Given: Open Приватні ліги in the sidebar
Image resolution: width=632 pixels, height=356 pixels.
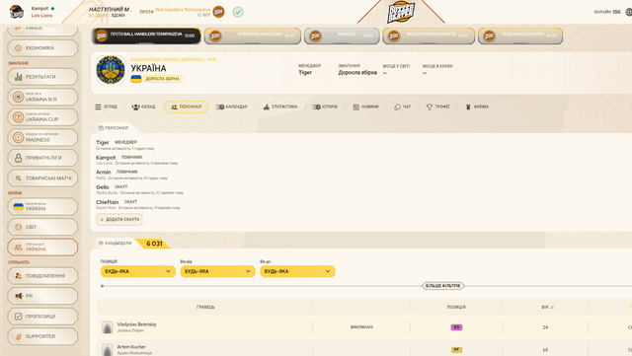Looking at the screenshot, I should click(x=42, y=158).
